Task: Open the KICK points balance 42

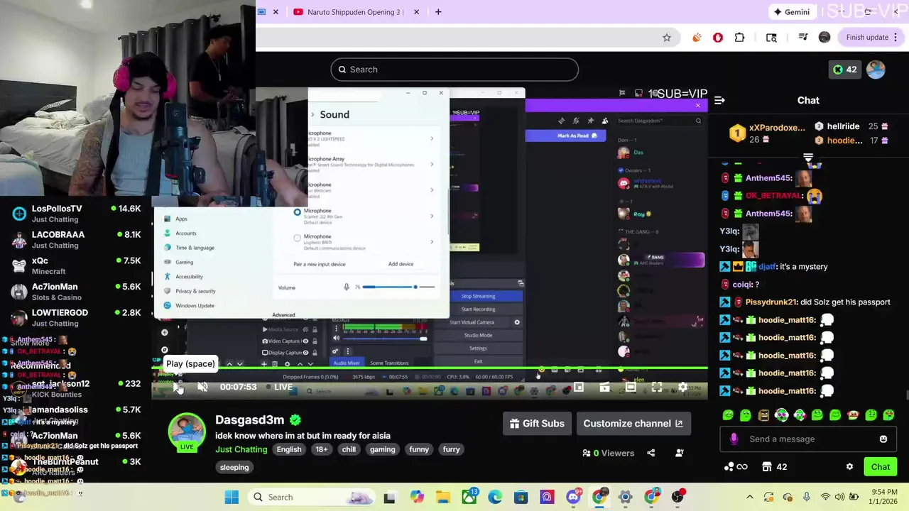Action: click(844, 70)
